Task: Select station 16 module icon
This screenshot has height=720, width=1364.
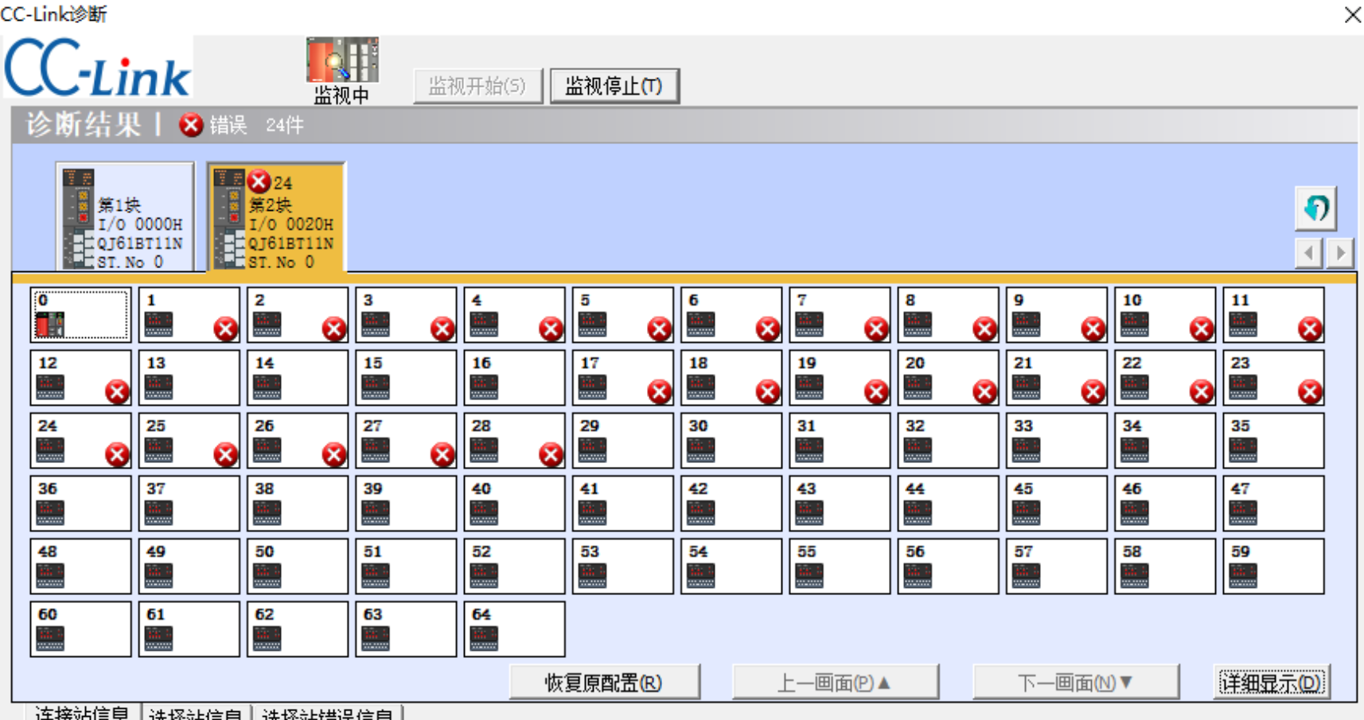Action: [x=484, y=387]
